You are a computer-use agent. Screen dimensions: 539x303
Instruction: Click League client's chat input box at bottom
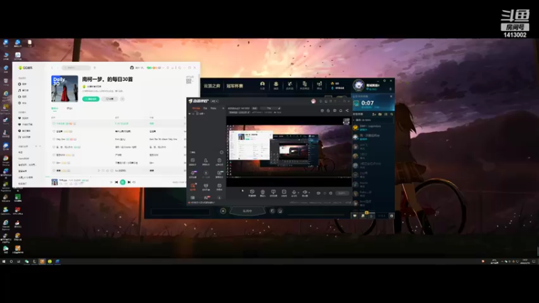coord(180,212)
